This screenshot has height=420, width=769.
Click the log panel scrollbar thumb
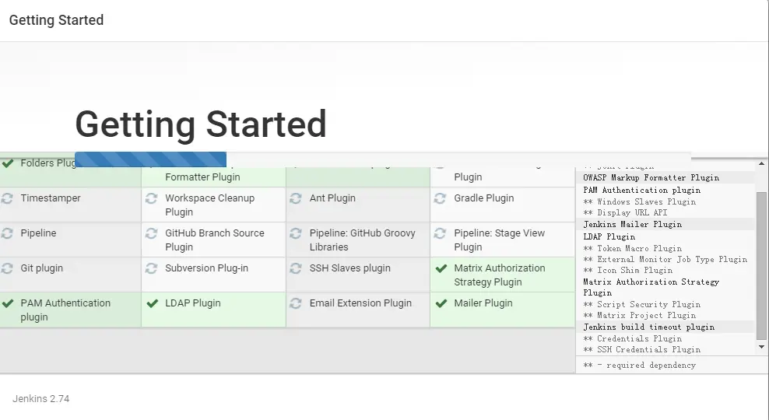click(x=761, y=265)
